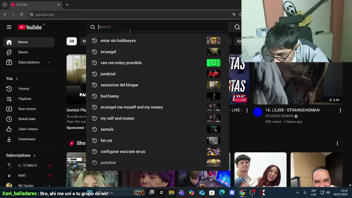
Task: Open EL TEMACH channel subscription
Action: (29, 166)
